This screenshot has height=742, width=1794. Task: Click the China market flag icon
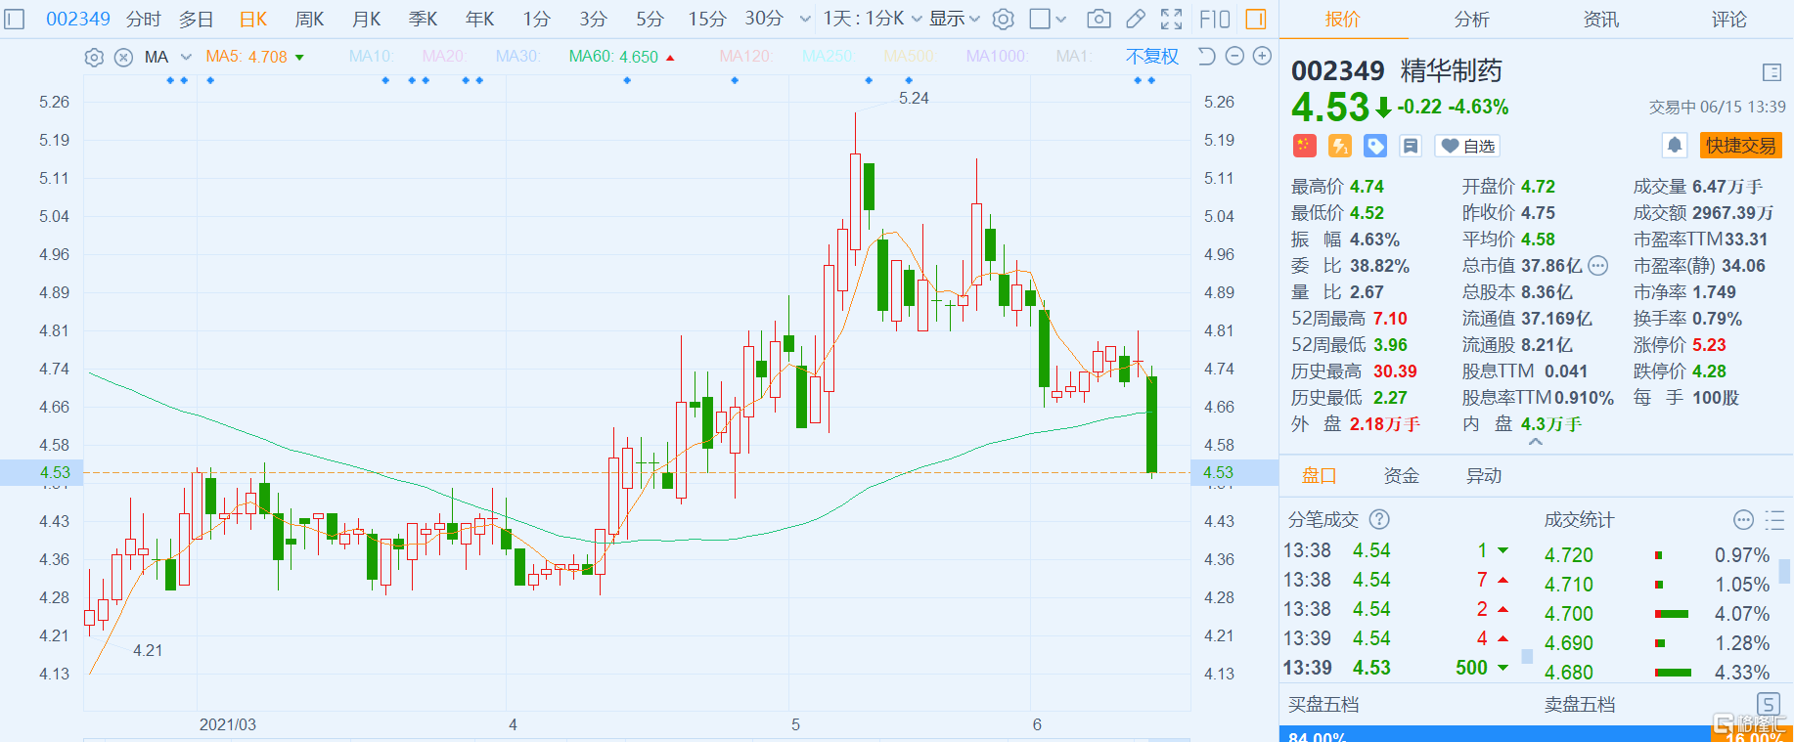tap(1304, 146)
